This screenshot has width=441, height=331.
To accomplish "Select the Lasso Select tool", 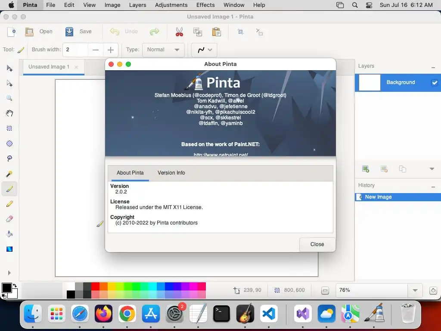I will tap(9, 159).
